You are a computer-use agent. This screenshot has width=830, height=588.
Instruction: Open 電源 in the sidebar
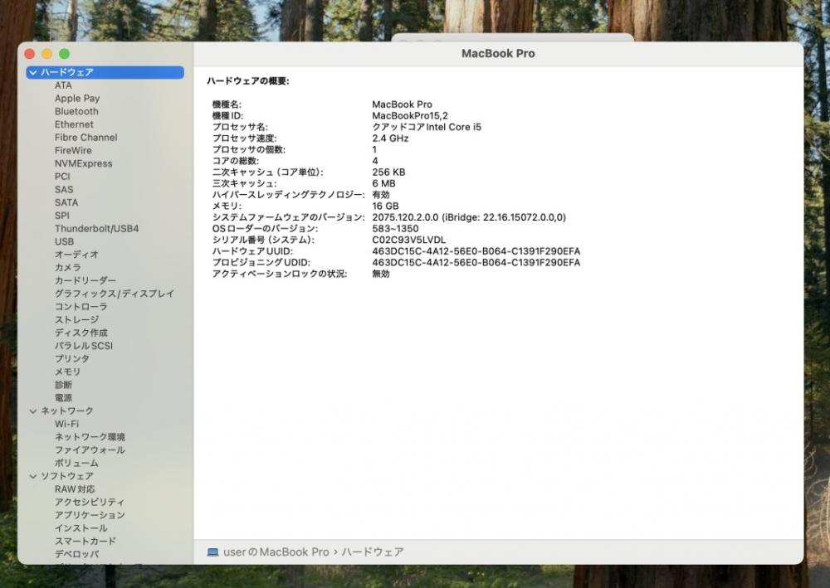click(x=63, y=398)
